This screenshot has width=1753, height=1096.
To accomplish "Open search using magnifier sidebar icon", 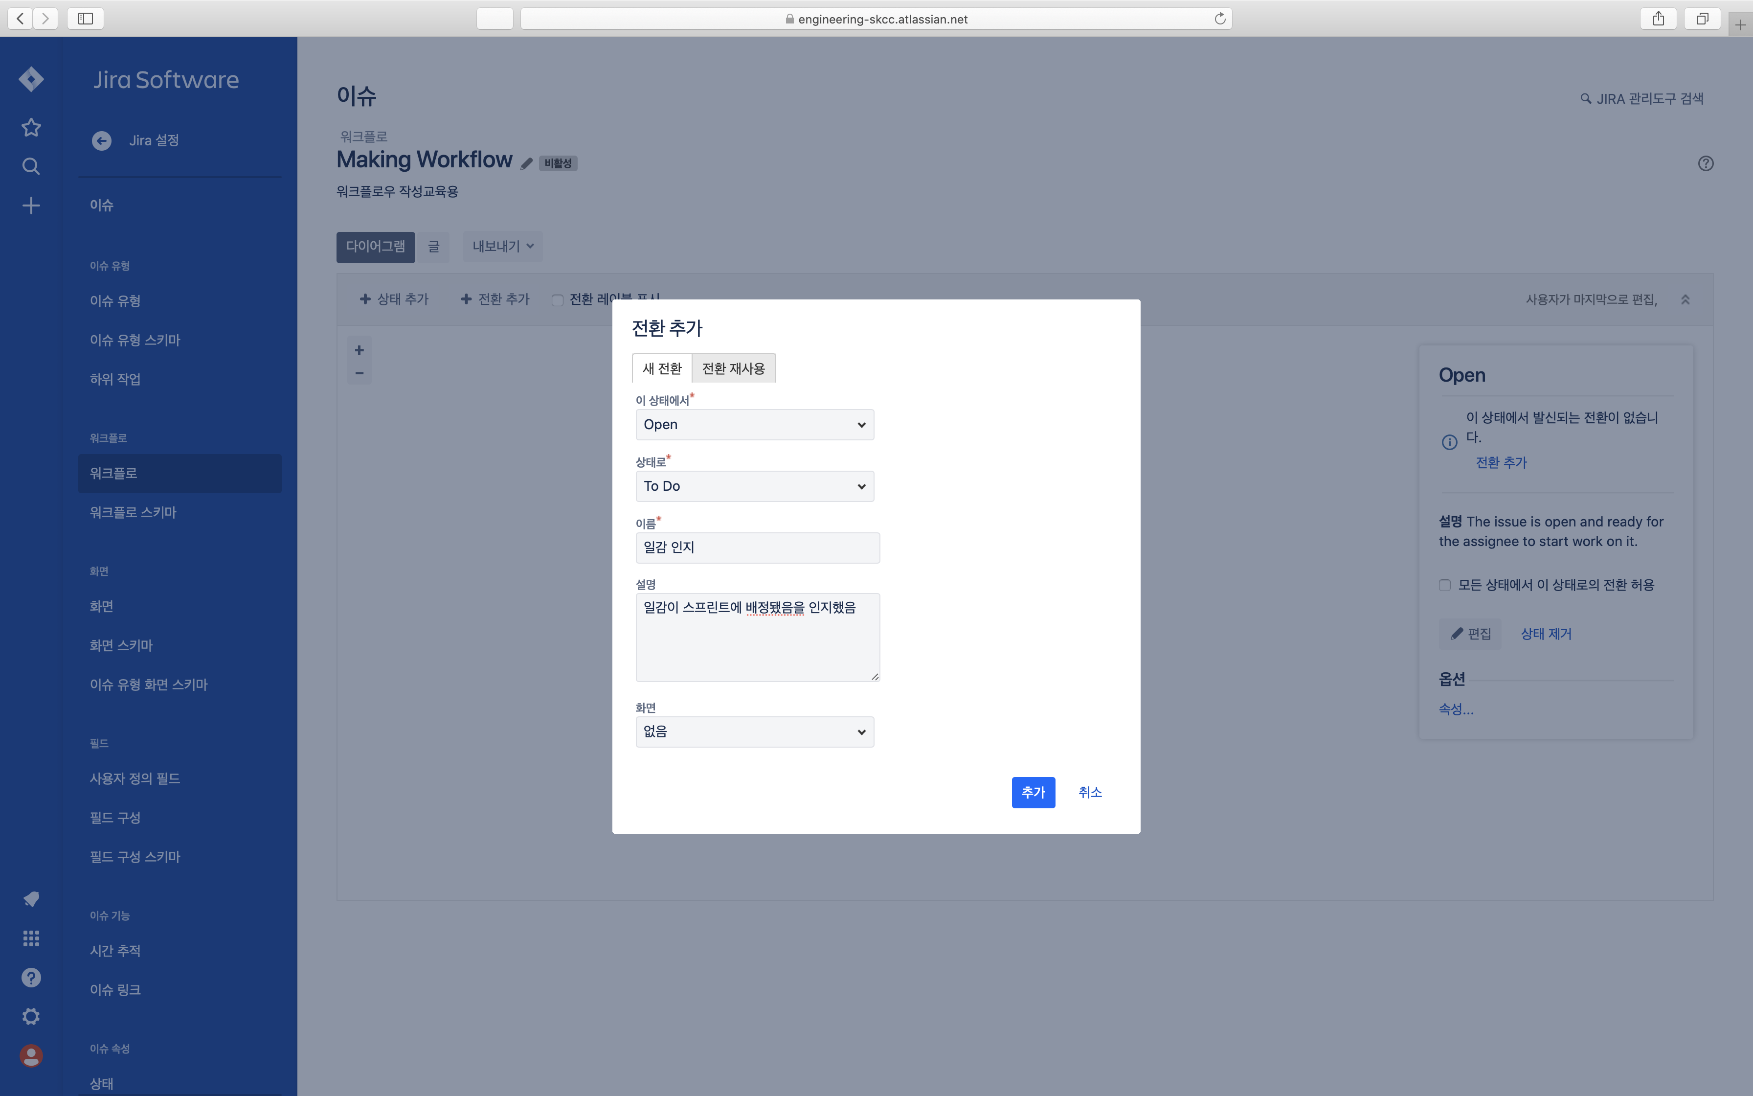I will 31,167.
